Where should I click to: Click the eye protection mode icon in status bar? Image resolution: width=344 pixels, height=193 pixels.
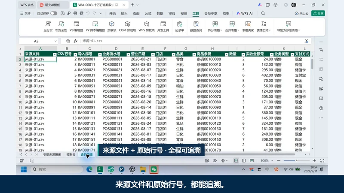(x=215, y=160)
